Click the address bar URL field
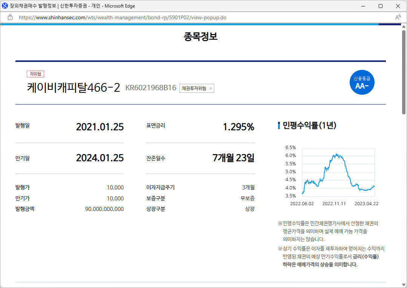This screenshot has width=407, height=288. tap(123, 17)
